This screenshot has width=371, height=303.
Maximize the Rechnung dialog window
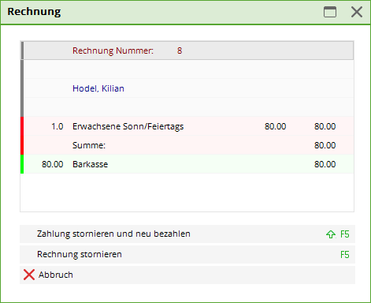click(330, 12)
